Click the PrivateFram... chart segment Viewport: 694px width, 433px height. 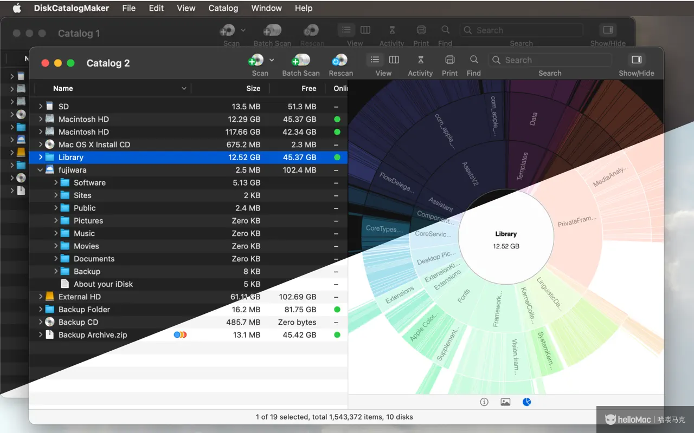pyautogui.click(x=576, y=221)
